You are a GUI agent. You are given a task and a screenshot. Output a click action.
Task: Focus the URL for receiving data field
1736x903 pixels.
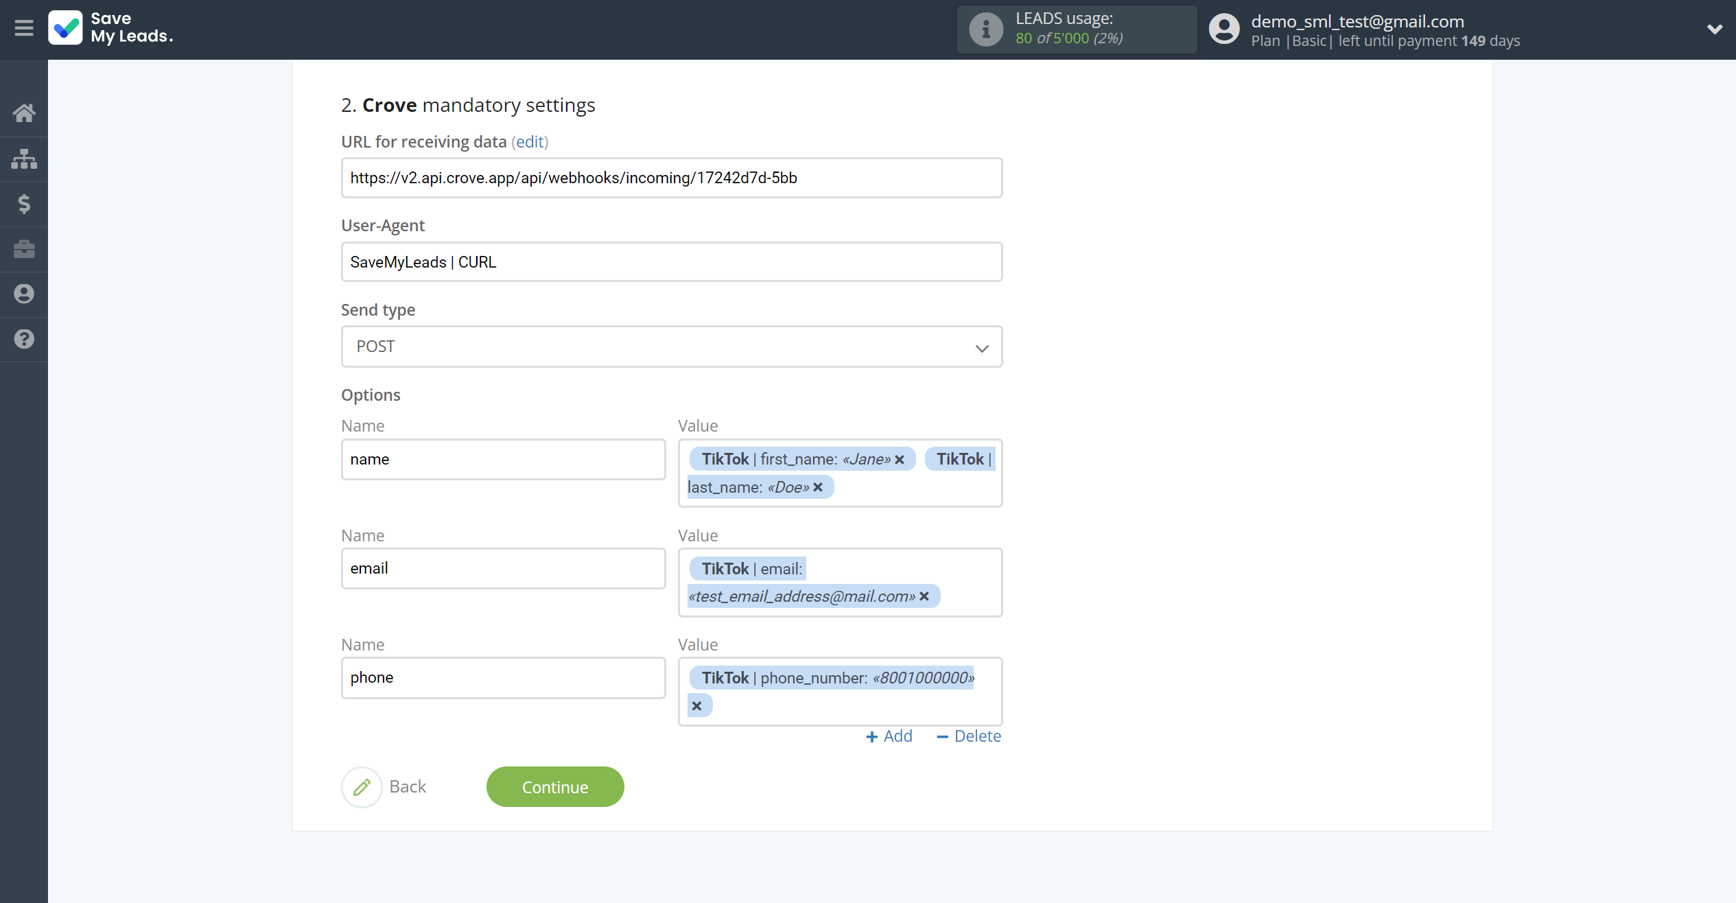click(x=672, y=178)
